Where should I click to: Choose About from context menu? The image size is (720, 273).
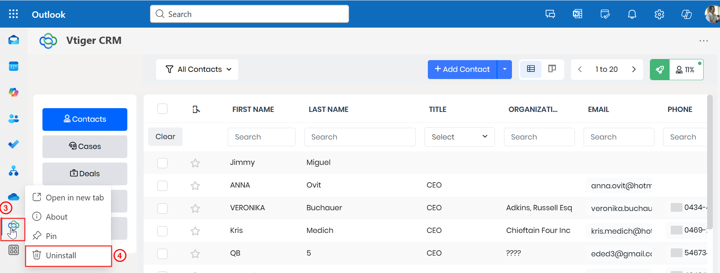[x=68, y=217]
